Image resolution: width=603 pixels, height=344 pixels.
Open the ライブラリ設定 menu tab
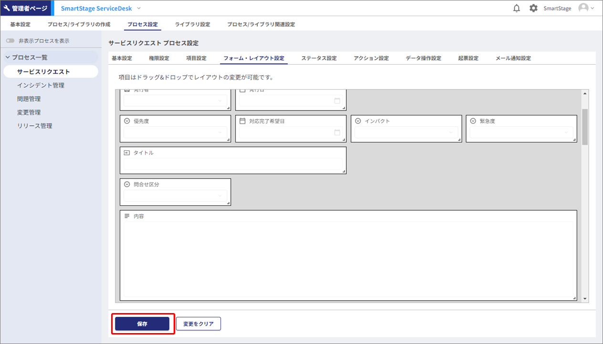(x=192, y=24)
